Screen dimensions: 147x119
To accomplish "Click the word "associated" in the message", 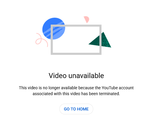I will [x=43, y=94].
